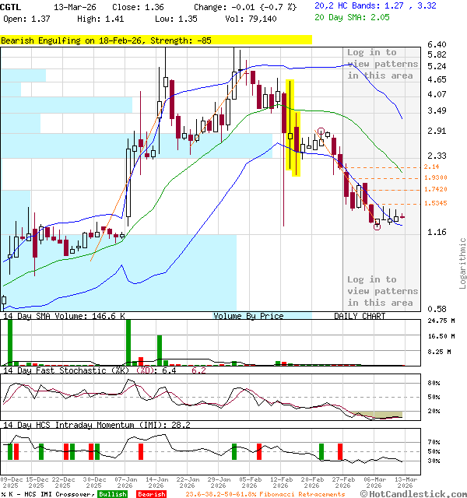The height and width of the screenshot is (498, 467).
Task: Click the first green volume bar at far left
Action: coord(9,341)
